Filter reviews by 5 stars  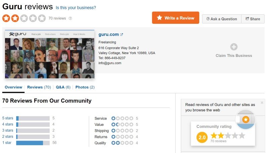[x=8, y=118]
